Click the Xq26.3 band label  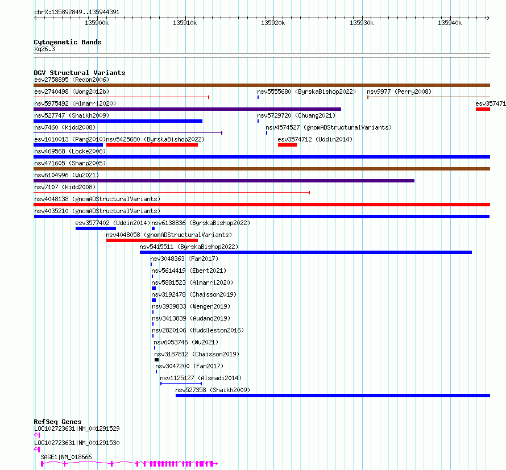coord(44,49)
